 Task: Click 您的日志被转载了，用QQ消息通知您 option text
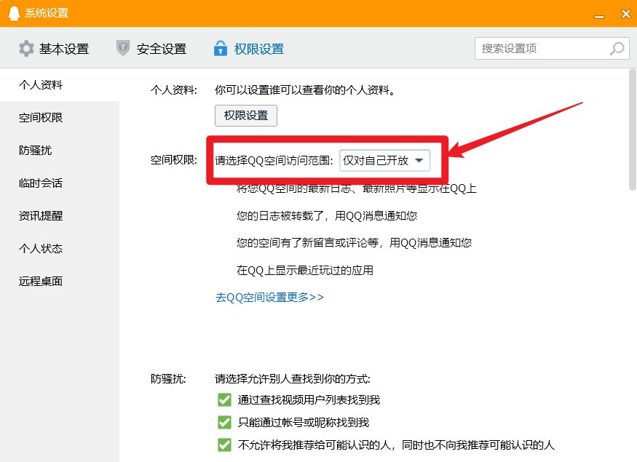pos(327,215)
